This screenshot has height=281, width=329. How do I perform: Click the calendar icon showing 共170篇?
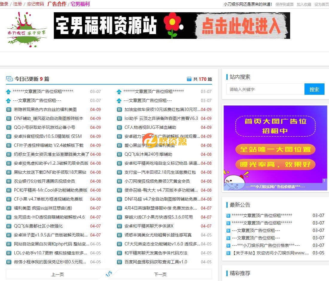pos(189,79)
